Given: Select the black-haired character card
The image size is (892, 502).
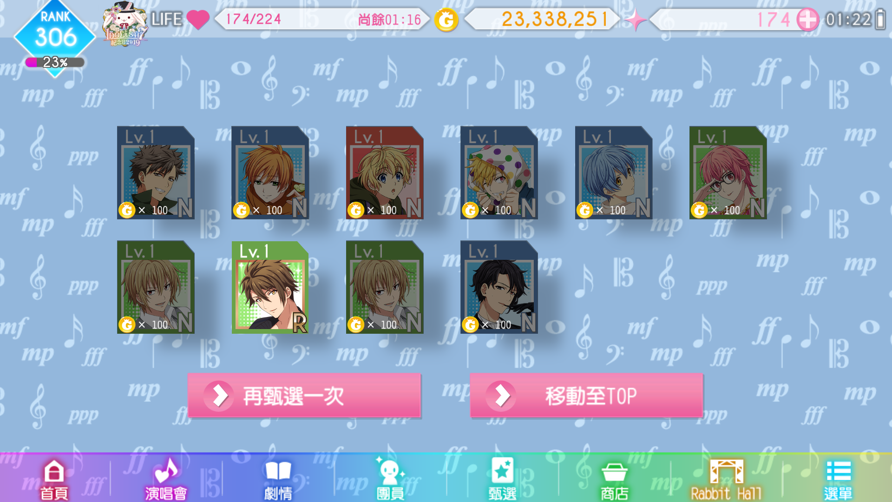Looking at the screenshot, I should [499, 287].
